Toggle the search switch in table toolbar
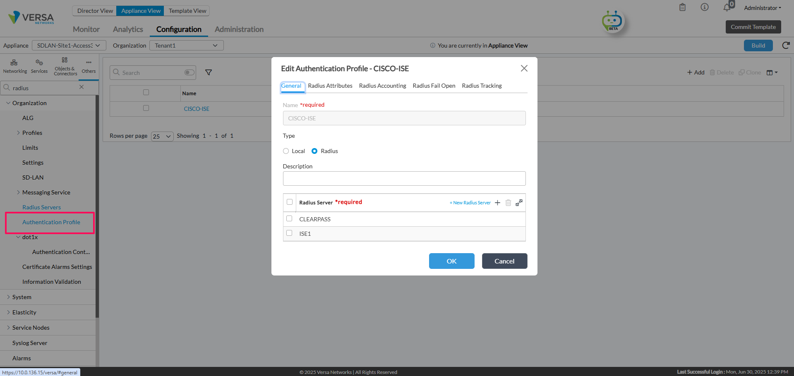Image resolution: width=794 pixels, height=376 pixels. [189, 72]
